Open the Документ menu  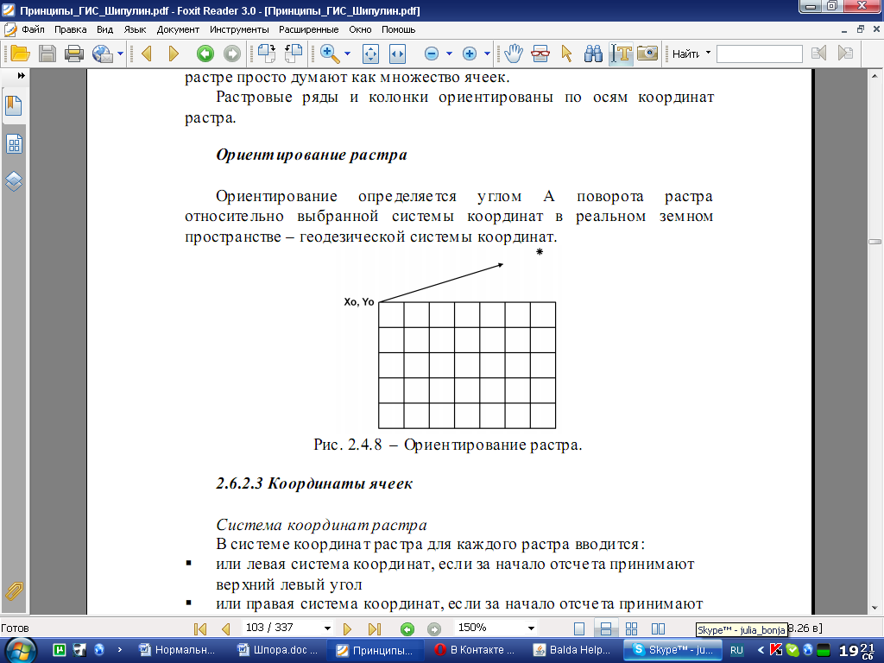click(178, 29)
